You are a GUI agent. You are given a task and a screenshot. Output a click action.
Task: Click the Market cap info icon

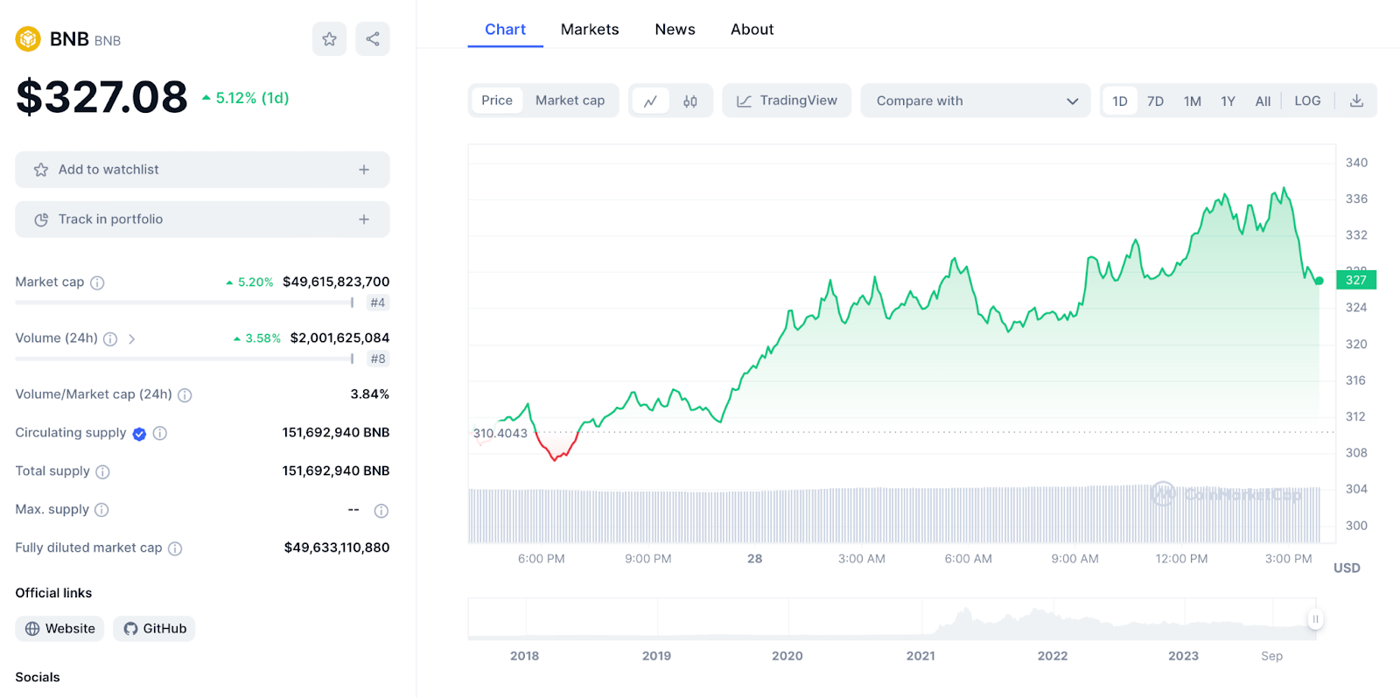pyautogui.click(x=97, y=283)
